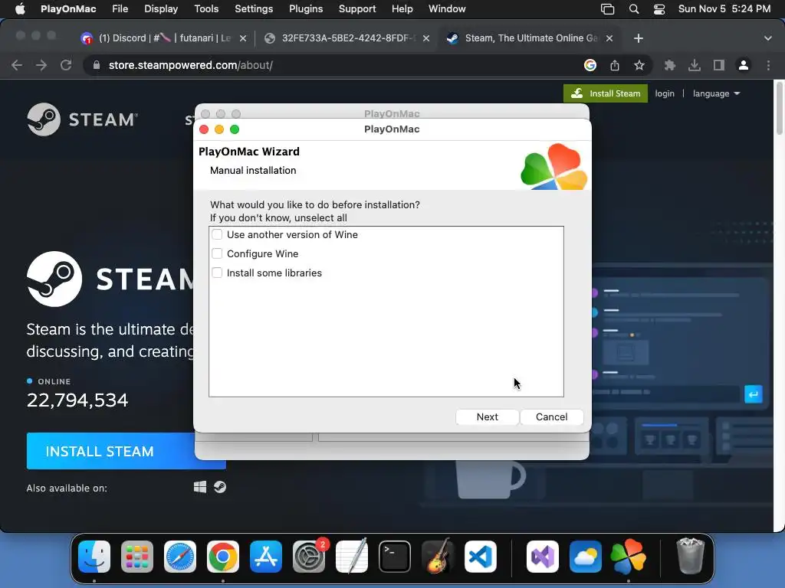Tick Install some libraries option
Image resolution: width=785 pixels, height=588 pixels.
click(x=217, y=273)
